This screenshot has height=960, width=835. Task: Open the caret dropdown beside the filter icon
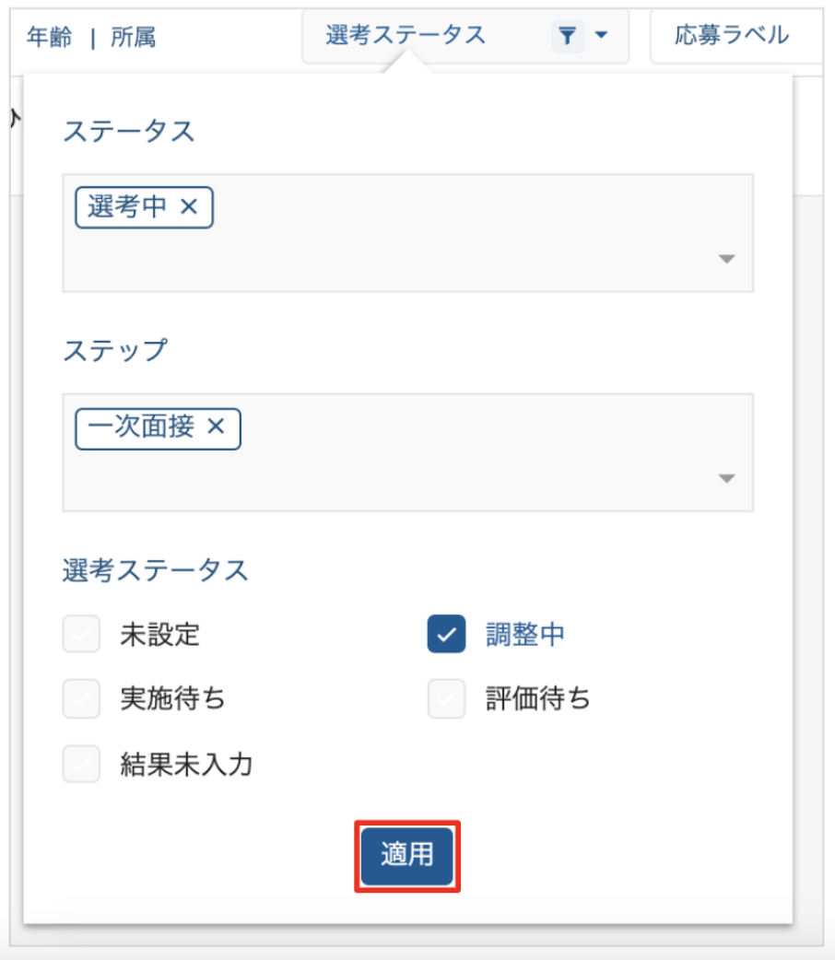pos(602,36)
